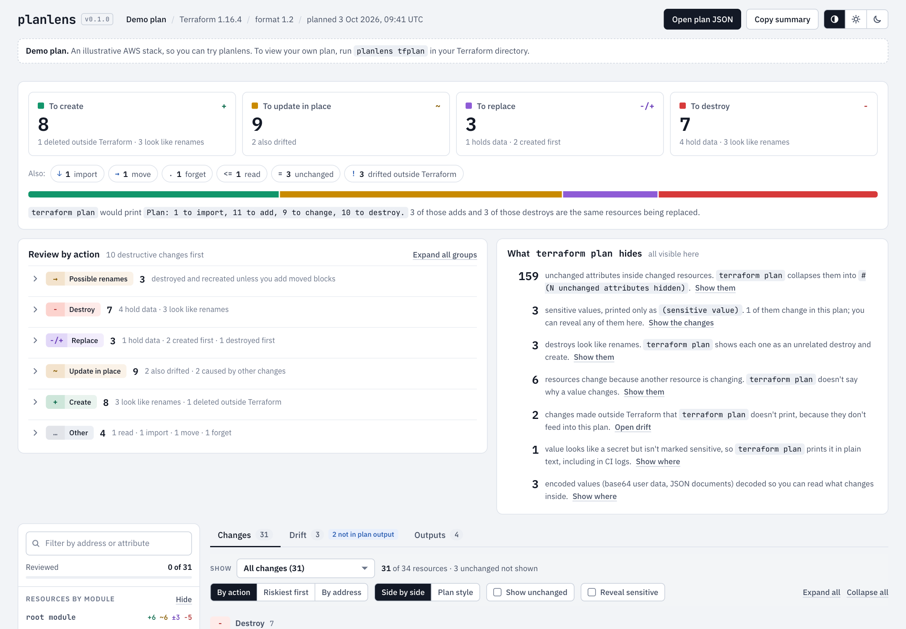Click the search magnifier icon in filter
Viewport: 906px width, 629px height.
coord(36,543)
